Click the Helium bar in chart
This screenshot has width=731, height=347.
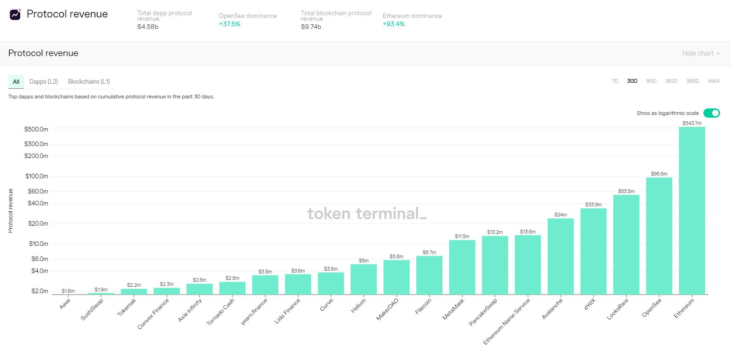coord(363,279)
